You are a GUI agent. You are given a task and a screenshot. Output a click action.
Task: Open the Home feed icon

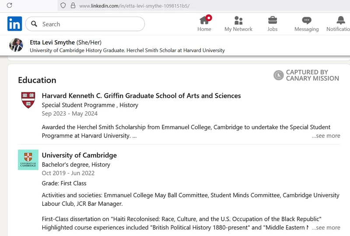point(204,21)
